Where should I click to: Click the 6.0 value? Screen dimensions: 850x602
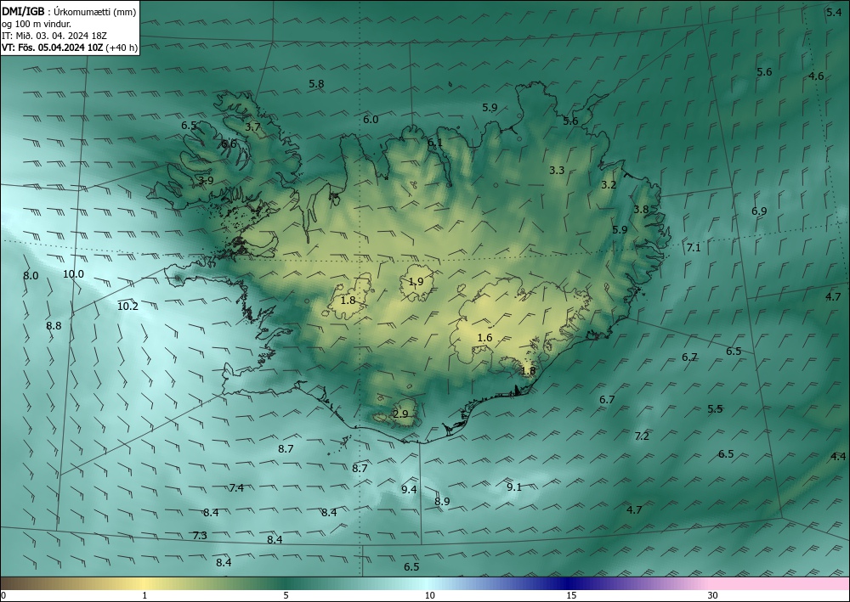pos(371,120)
